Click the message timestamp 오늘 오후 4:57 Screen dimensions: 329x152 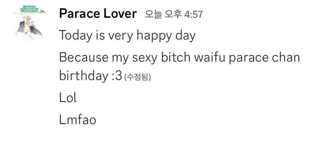click(x=174, y=14)
